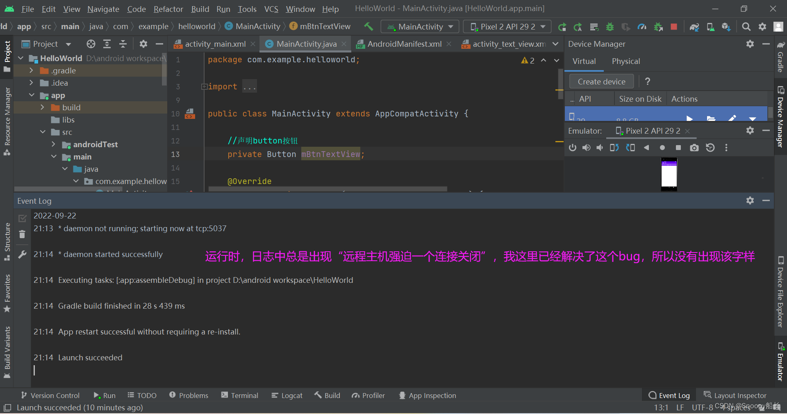Click Attach Debugger to Android Process icon

[x=658, y=27]
